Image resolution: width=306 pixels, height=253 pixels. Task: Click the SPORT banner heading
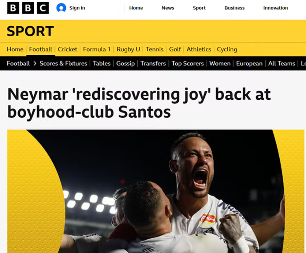(x=30, y=31)
